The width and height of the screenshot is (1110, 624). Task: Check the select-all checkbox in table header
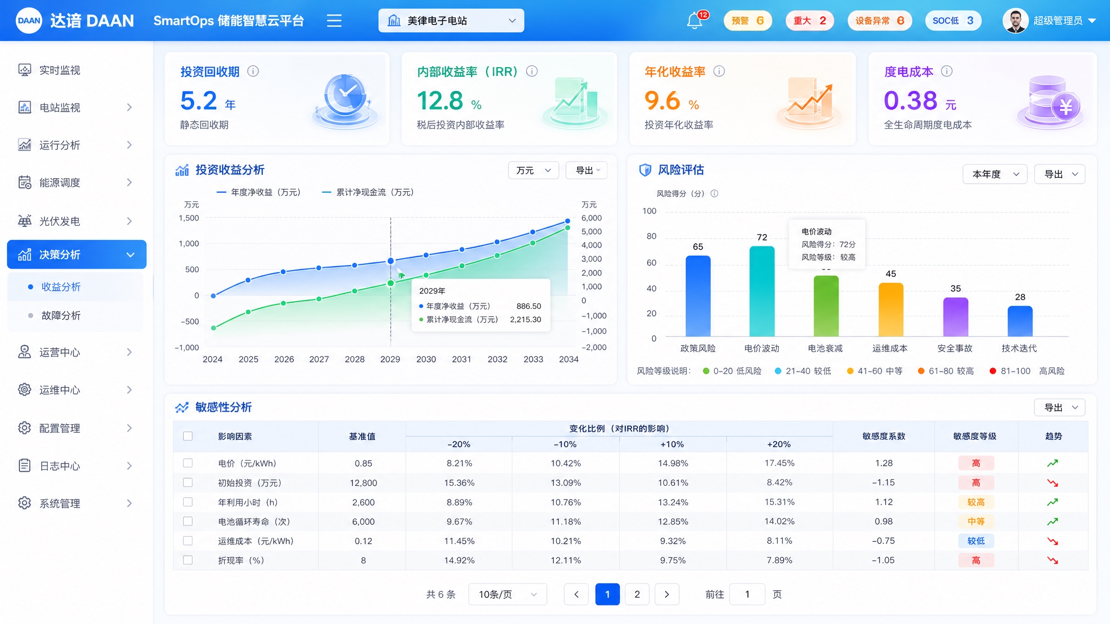pos(188,436)
